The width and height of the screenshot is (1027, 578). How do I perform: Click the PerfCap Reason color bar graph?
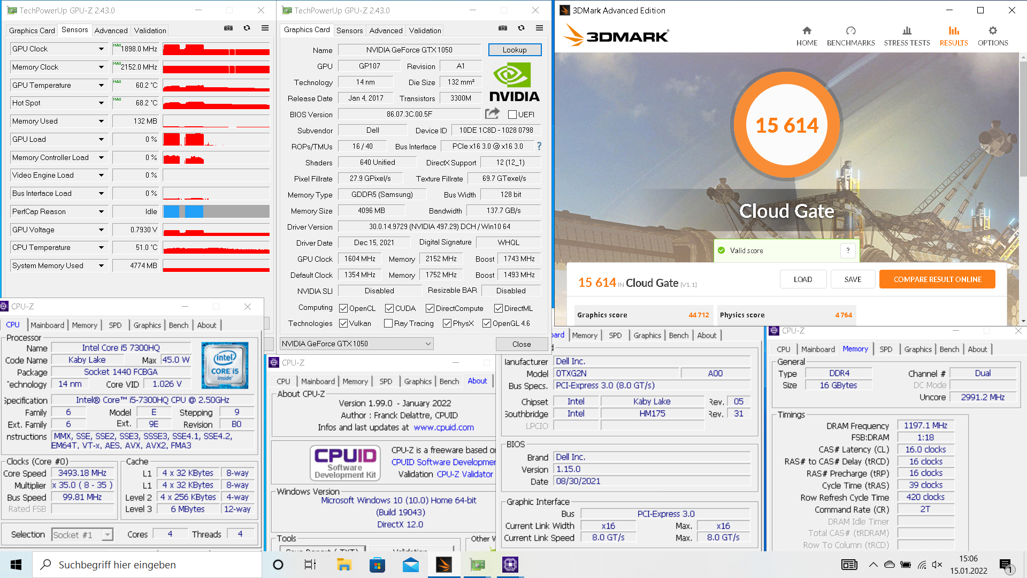coord(216,211)
